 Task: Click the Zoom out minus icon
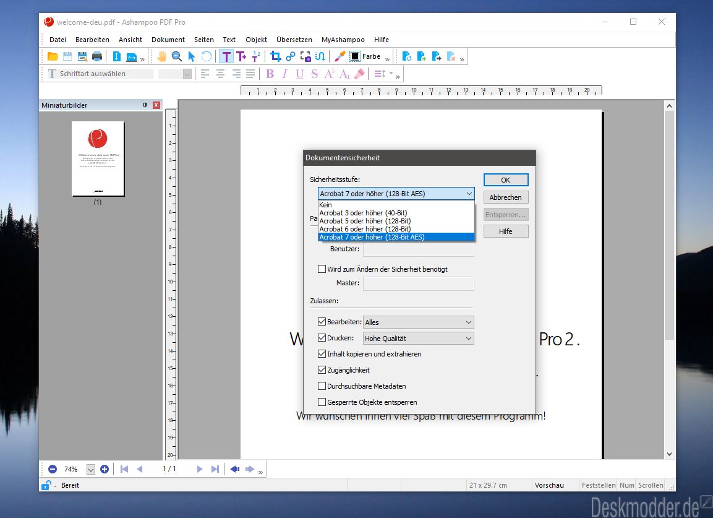pos(53,469)
